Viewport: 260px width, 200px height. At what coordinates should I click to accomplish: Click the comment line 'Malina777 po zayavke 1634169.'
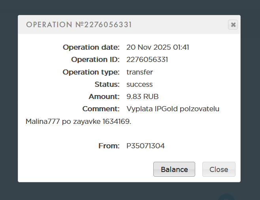(x=78, y=121)
